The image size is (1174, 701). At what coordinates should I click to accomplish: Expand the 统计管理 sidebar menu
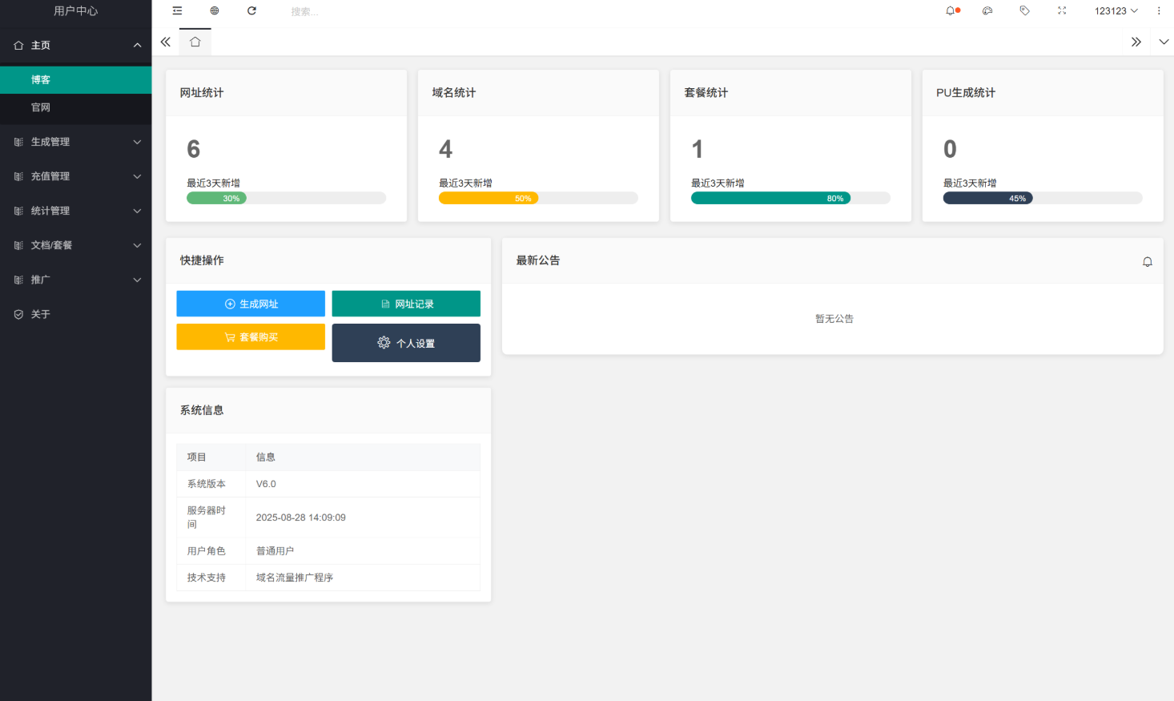pyautogui.click(x=75, y=211)
